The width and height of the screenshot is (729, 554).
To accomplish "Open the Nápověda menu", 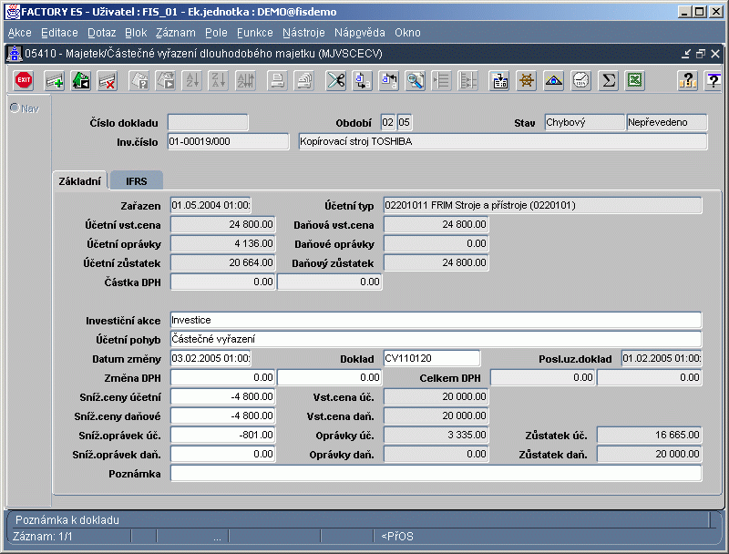I will point(359,33).
